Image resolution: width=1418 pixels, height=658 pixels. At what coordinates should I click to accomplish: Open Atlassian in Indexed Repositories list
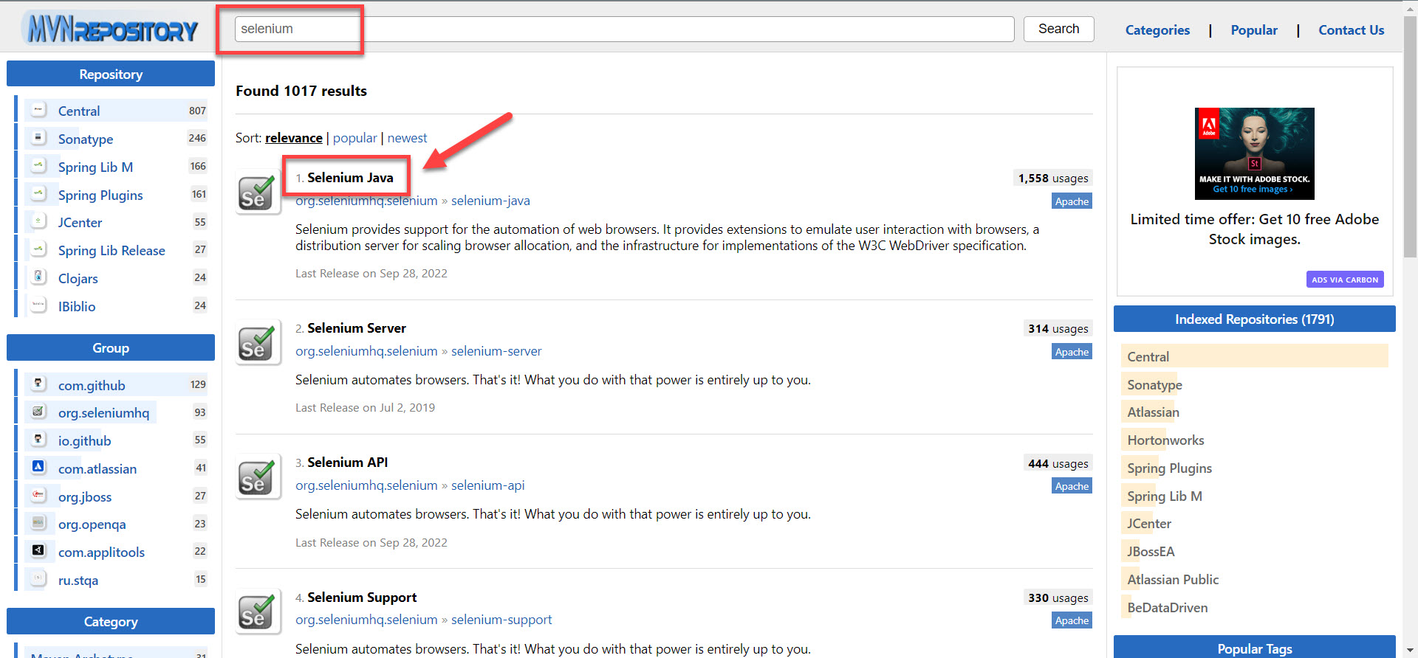click(x=1153, y=412)
